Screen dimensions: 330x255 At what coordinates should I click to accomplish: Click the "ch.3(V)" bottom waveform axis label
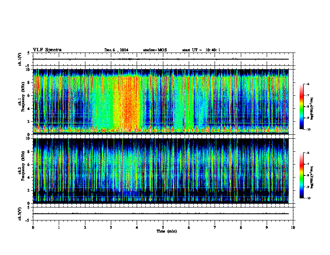(x=20, y=214)
